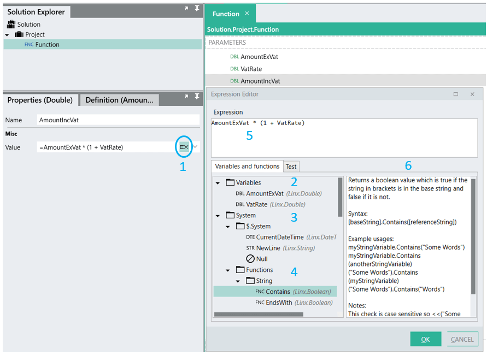Viewport: 487px width, 356px height.
Task: Pin the Properties panel
Action: pyautogui.click(x=197, y=97)
